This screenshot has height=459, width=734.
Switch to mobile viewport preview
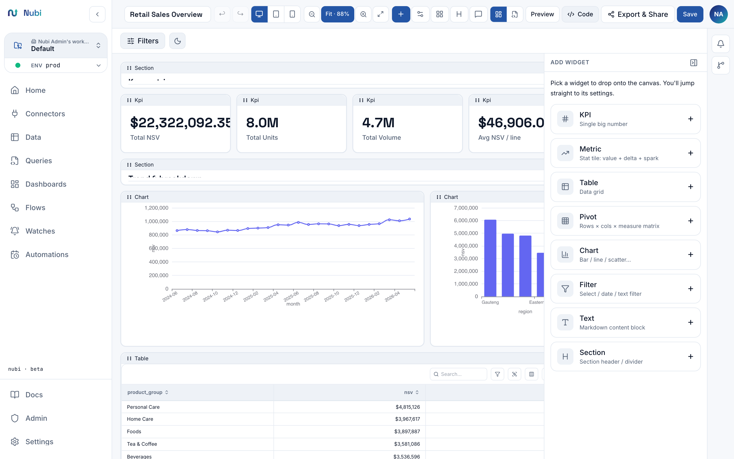point(292,14)
